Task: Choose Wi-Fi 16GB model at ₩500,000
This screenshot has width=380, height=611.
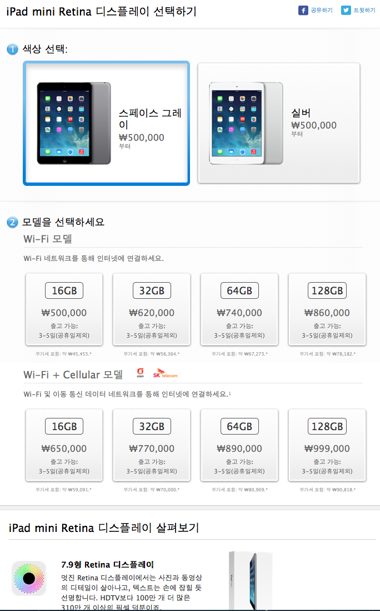Action: (x=64, y=309)
